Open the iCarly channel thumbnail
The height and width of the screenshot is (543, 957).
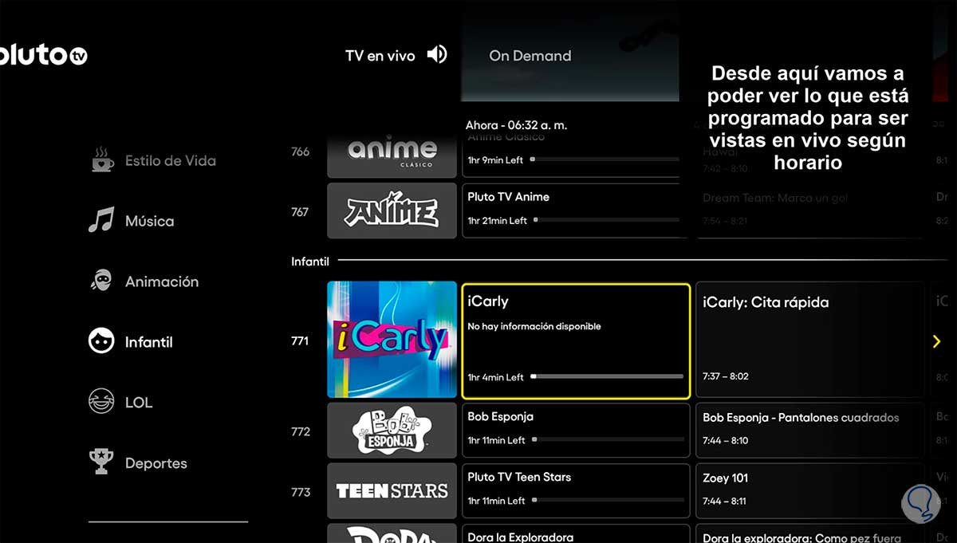[392, 339]
